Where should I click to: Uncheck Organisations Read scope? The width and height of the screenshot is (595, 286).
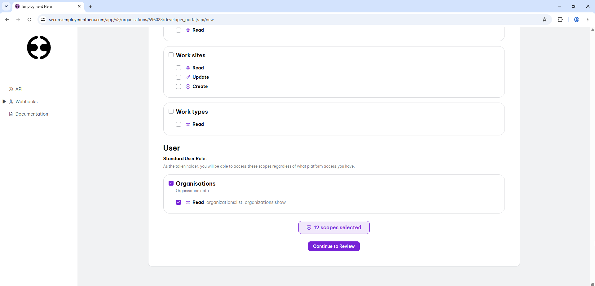178,202
